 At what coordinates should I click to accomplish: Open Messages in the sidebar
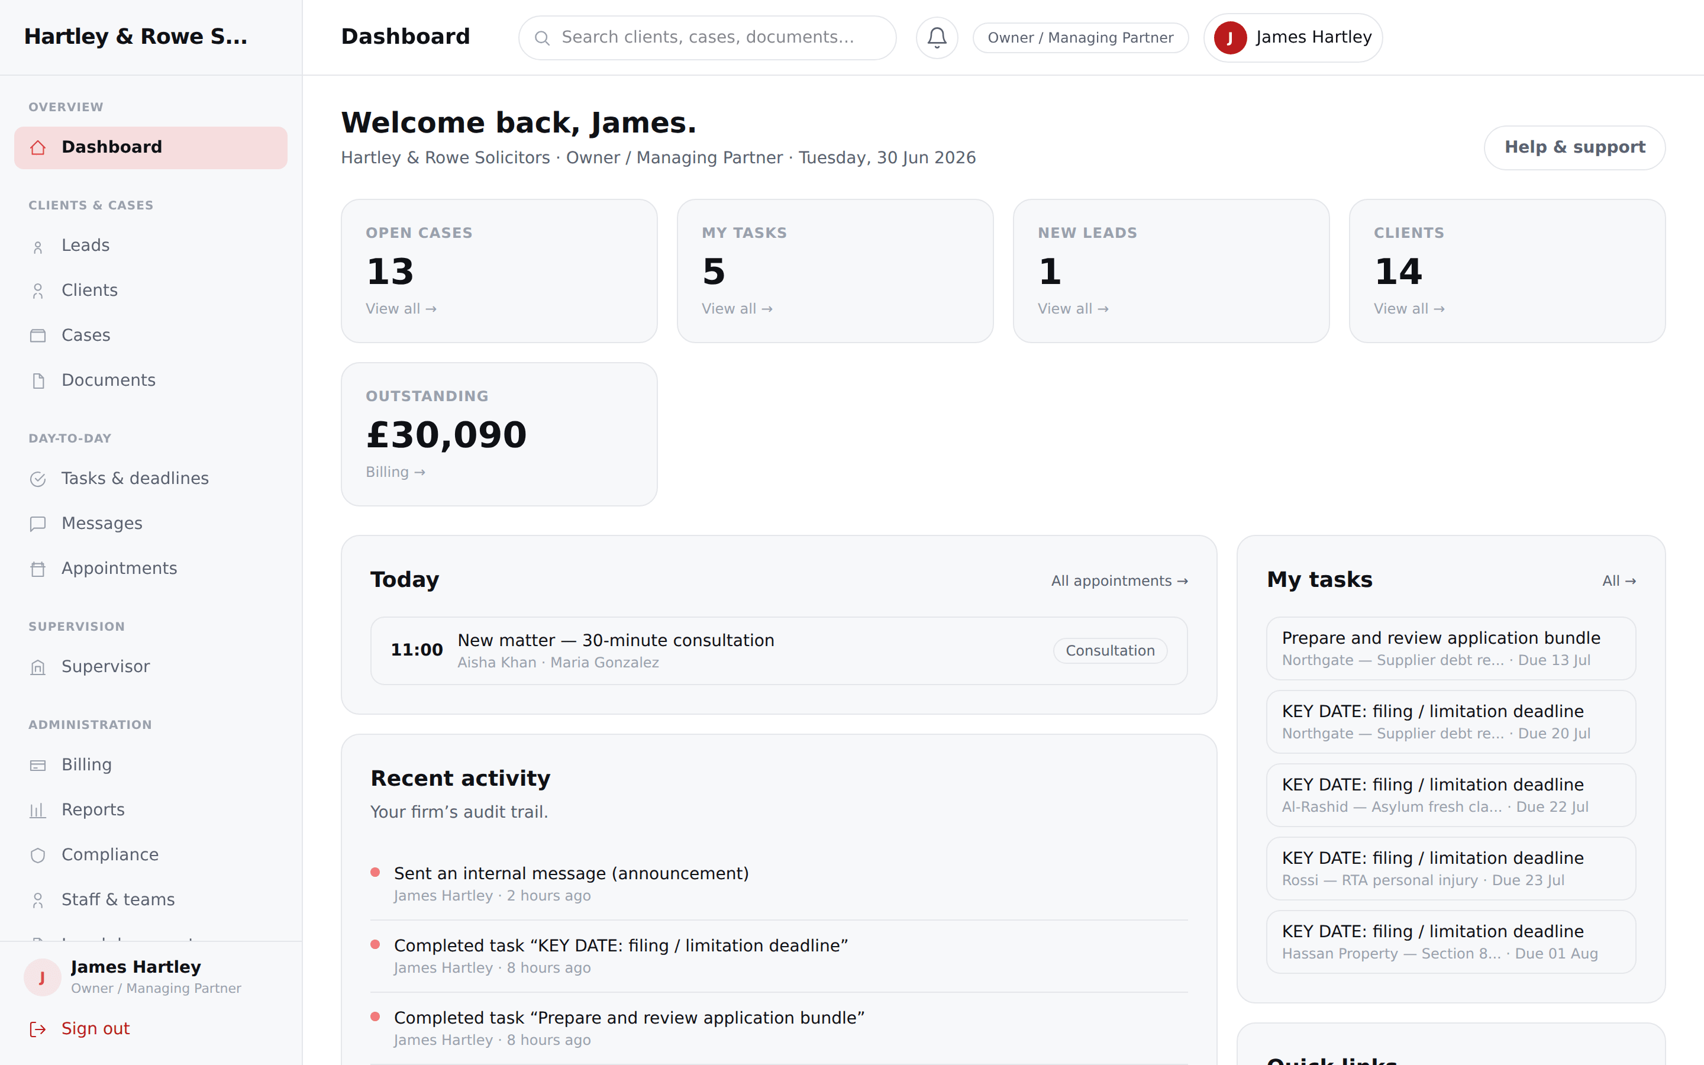tap(151, 524)
